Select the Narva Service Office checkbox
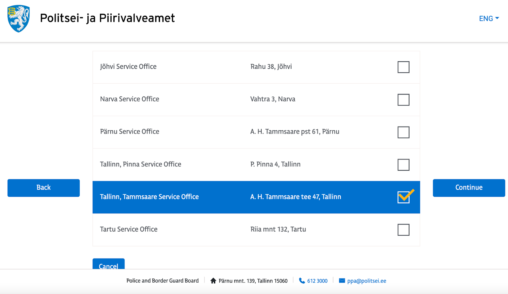The width and height of the screenshot is (508, 294). [x=403, y=100]
